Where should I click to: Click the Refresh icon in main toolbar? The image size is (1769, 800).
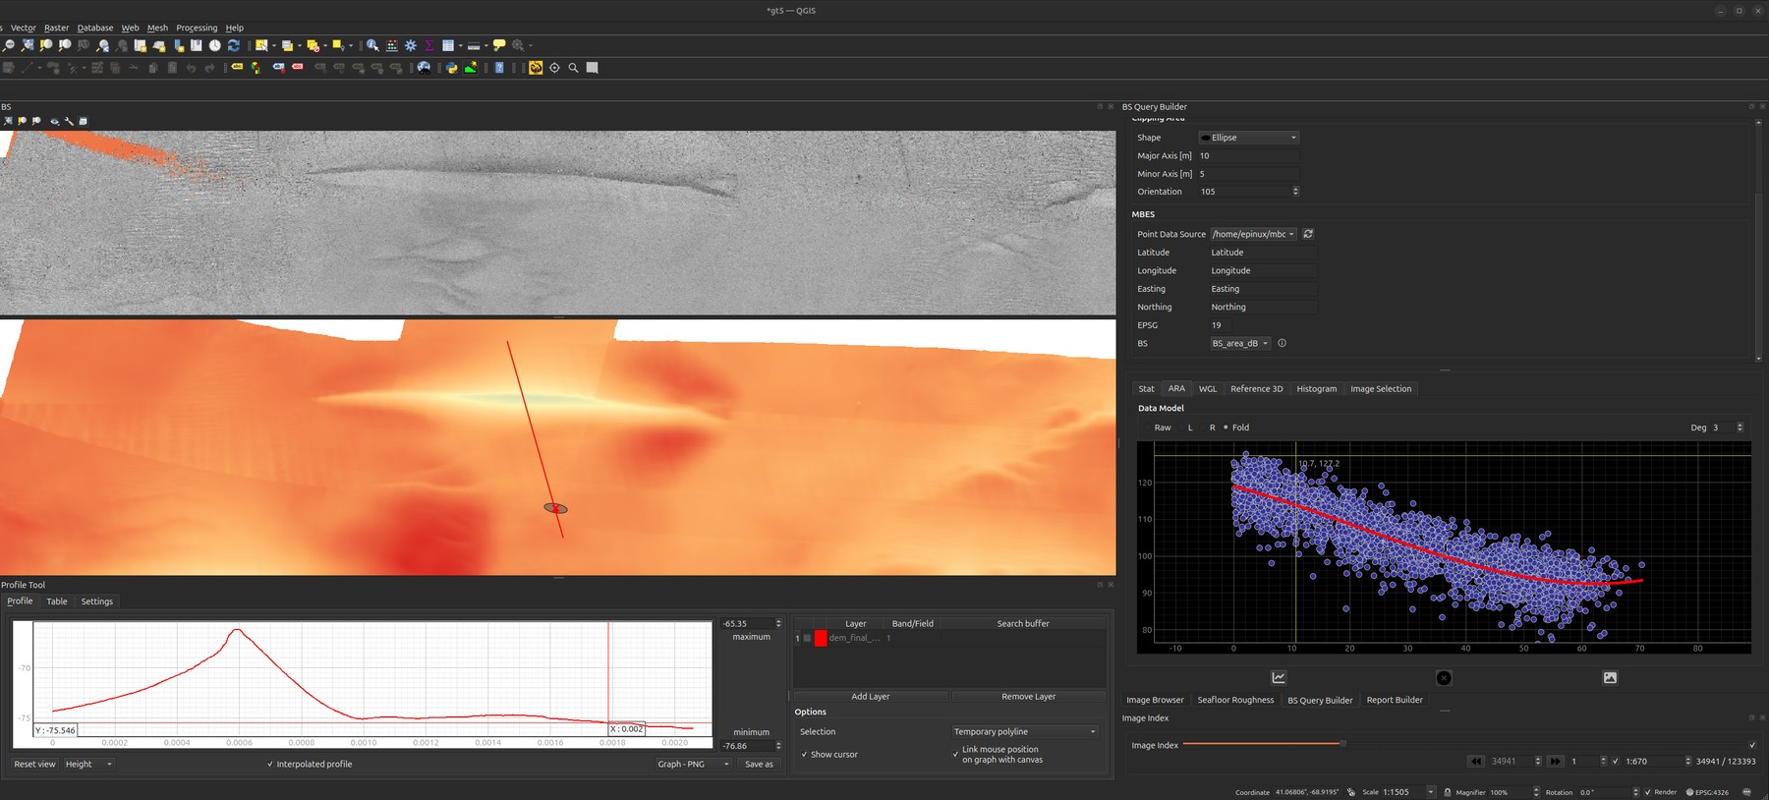tap(234, 45)
